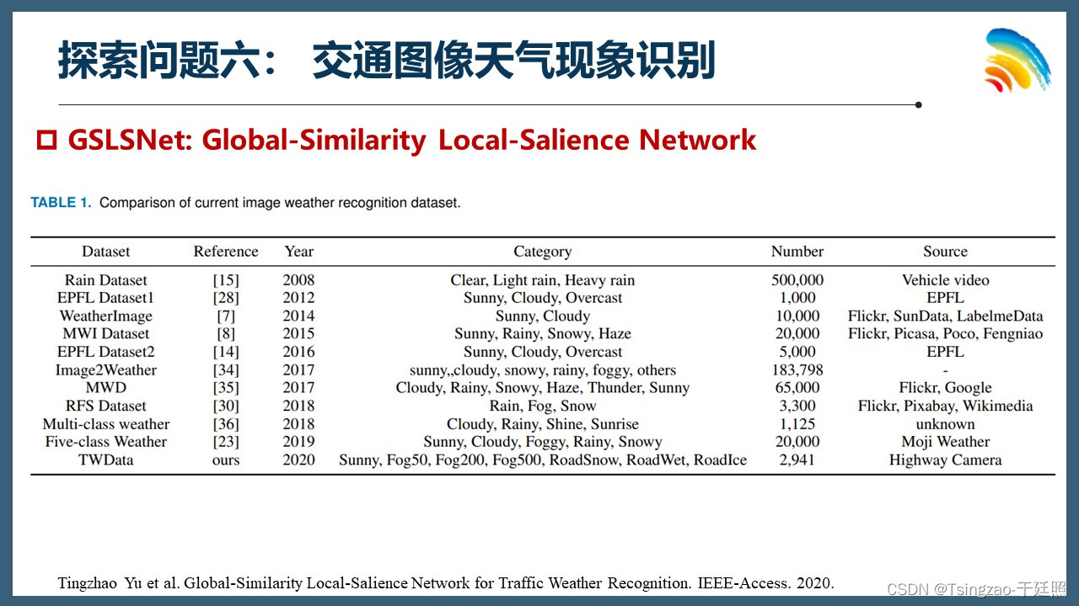1079x606 pixels.
Task: Click the Category column header
Action: click(x=543, y=252)
